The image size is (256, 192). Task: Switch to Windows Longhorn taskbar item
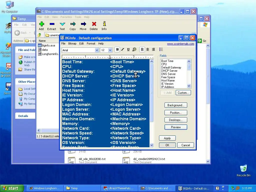pyautogui.click(x=44, y=188)
